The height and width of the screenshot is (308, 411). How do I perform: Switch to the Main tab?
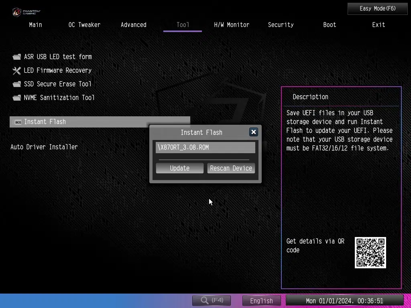coord(35,25)
